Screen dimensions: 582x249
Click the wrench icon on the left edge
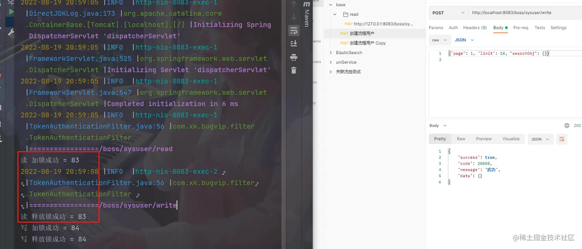point(11,32)
